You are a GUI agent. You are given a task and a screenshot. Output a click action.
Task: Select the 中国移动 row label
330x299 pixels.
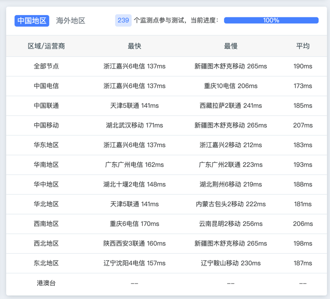pos(46,125)
